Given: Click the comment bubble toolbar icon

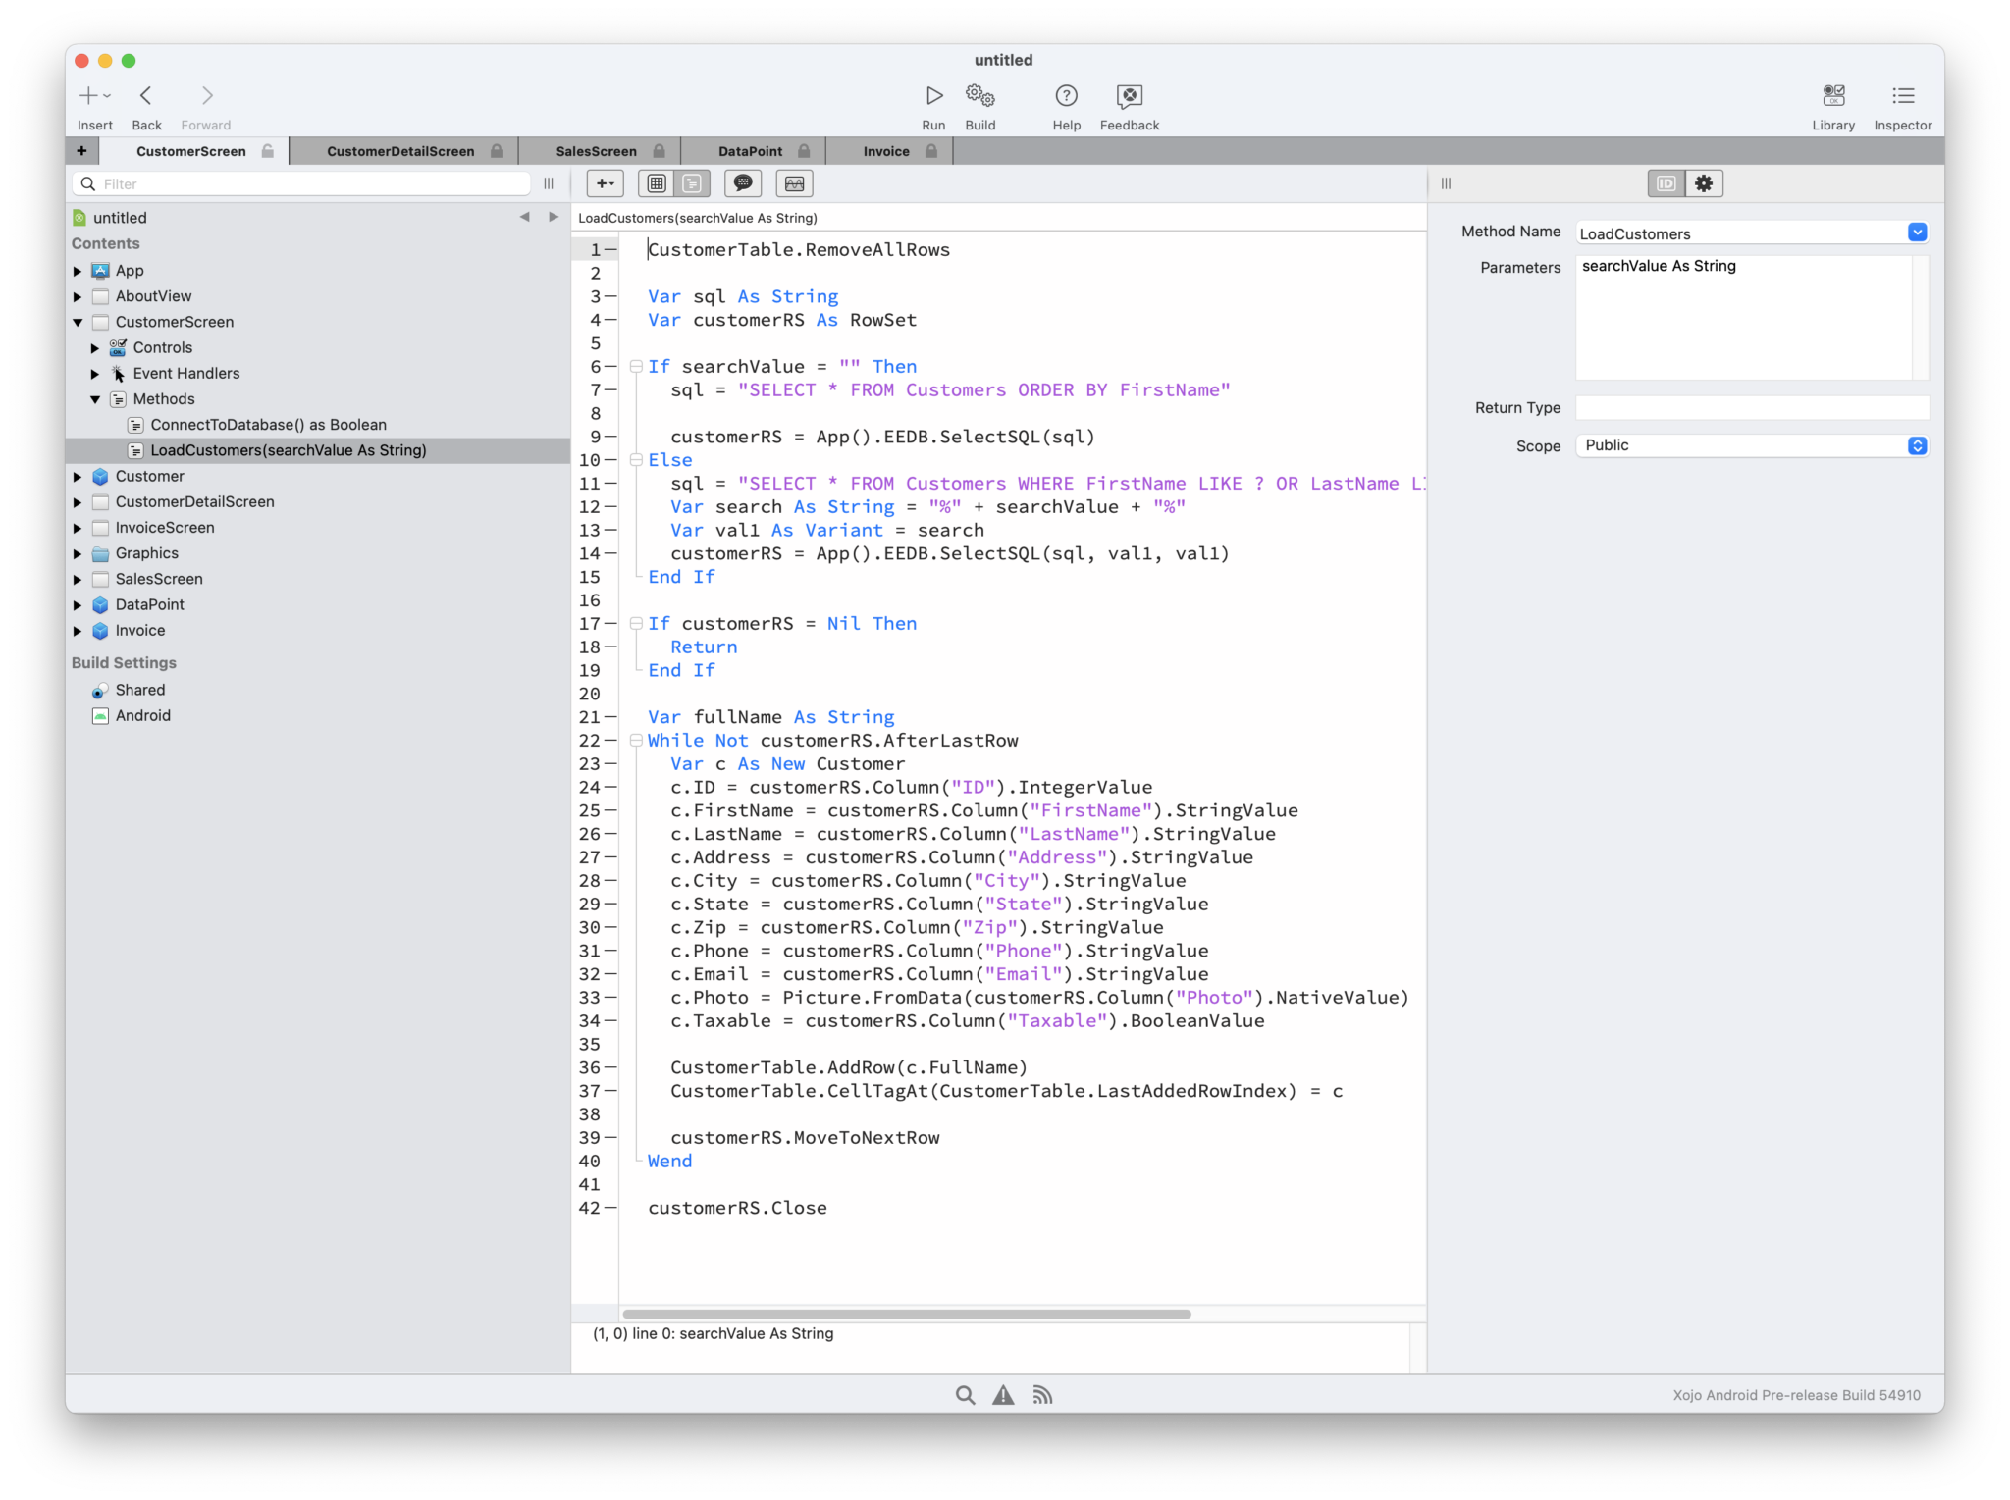Looking at the screenshot, I should 743,183.
